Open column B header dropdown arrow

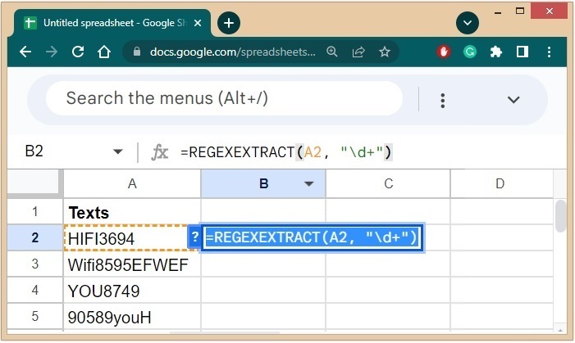click(x=309, y=184)
